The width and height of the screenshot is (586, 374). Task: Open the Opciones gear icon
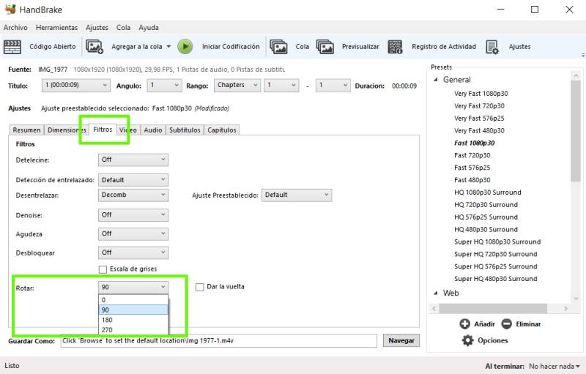pos(467,340)
